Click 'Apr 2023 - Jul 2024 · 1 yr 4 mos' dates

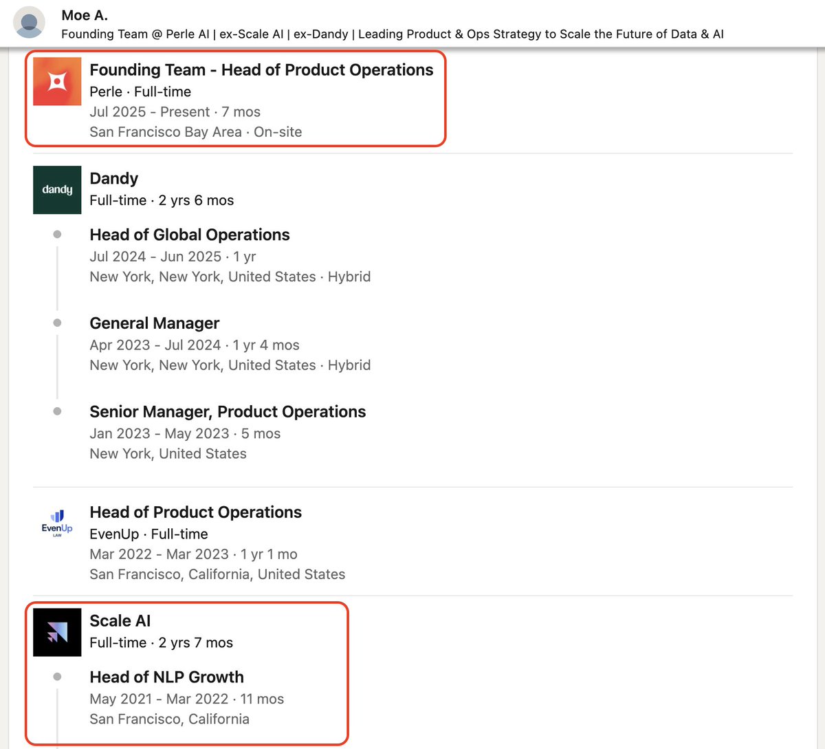click(195, 345)
